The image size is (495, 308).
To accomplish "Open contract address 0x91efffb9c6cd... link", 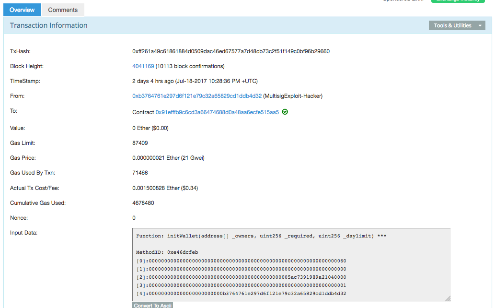I will [217, 112].
